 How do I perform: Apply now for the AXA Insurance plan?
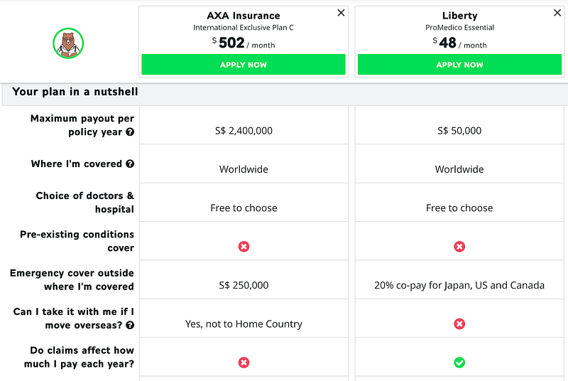click(244, 65)
